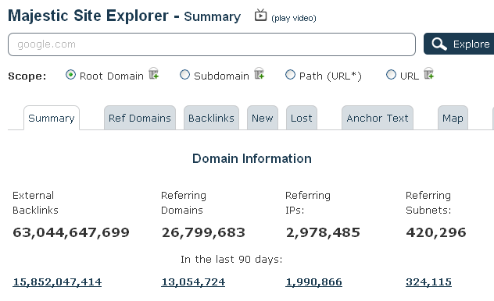Click the (play video) link
Viewport: 494px width, 301px height.
click(294, 18)
